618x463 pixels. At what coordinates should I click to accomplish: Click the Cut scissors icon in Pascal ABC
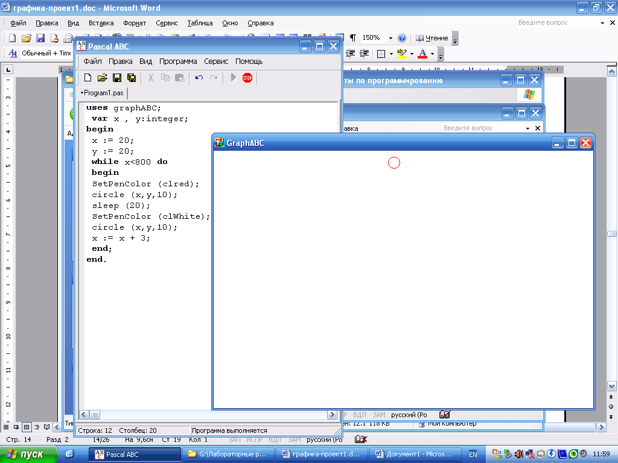[151, 78]
